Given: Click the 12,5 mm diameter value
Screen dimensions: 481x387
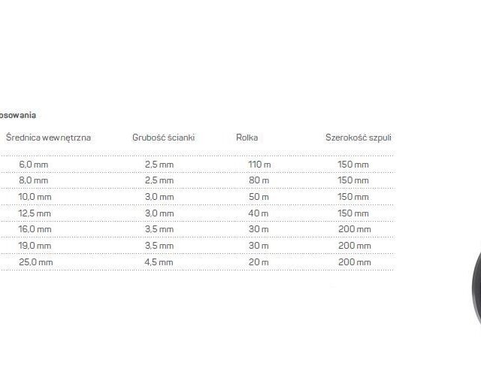Looking at the screenshot, I should 35,213.
